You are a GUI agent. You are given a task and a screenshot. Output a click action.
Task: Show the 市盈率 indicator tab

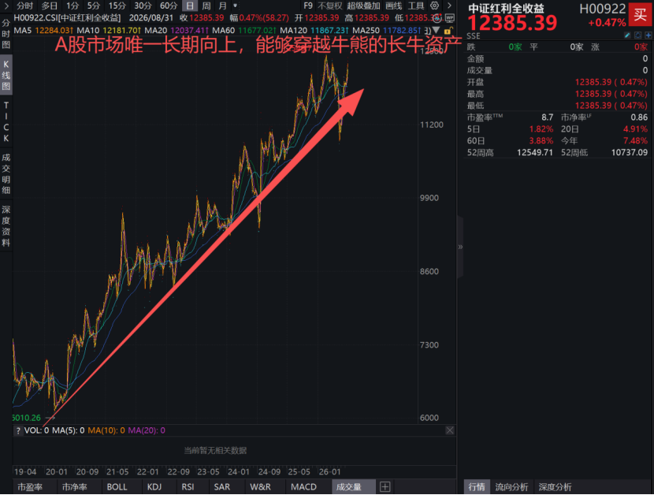coord(30,486)
